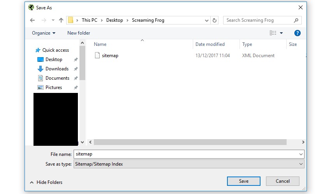The height and width of the screenshot is (194, 331).
Task: Unpin the Pictures folder pin
Action: click(x=76, y=87)
